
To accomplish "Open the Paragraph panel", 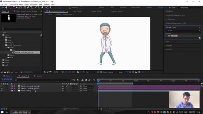I will pos(169,46).
